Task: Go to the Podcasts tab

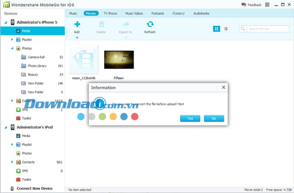Action: (x=158, y=13)
